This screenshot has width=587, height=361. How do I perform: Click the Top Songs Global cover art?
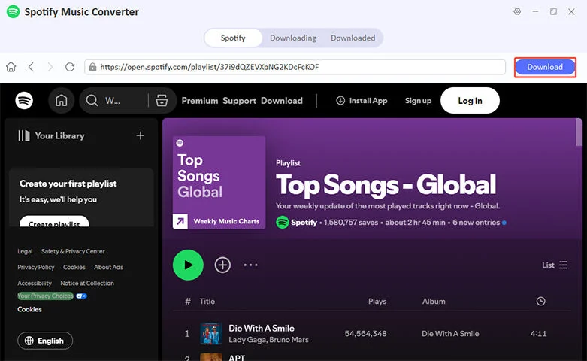point(219,182)
